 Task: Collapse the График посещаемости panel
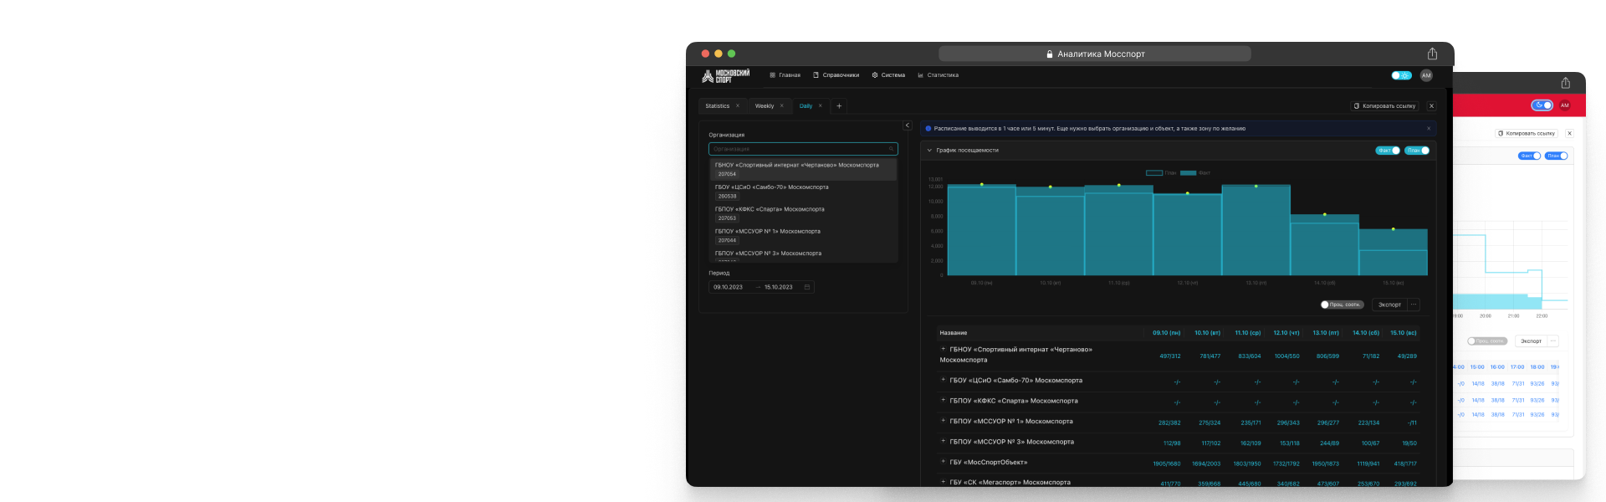(929, 151)
